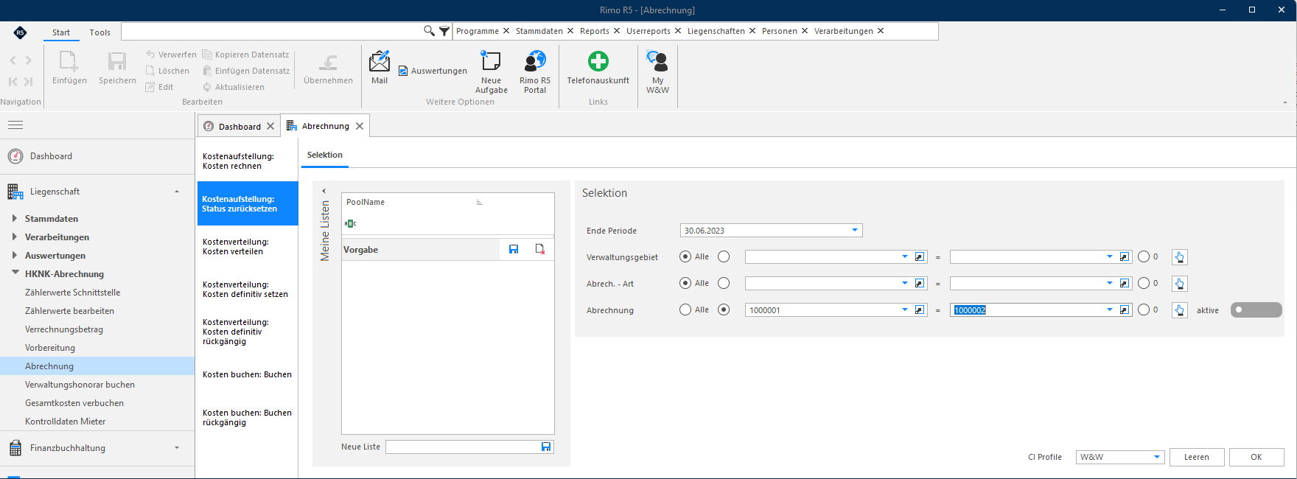The image size is (1297, 479).
Task: Launch Telefonauskunft via the green plus icon
Action: coord(598,60)
